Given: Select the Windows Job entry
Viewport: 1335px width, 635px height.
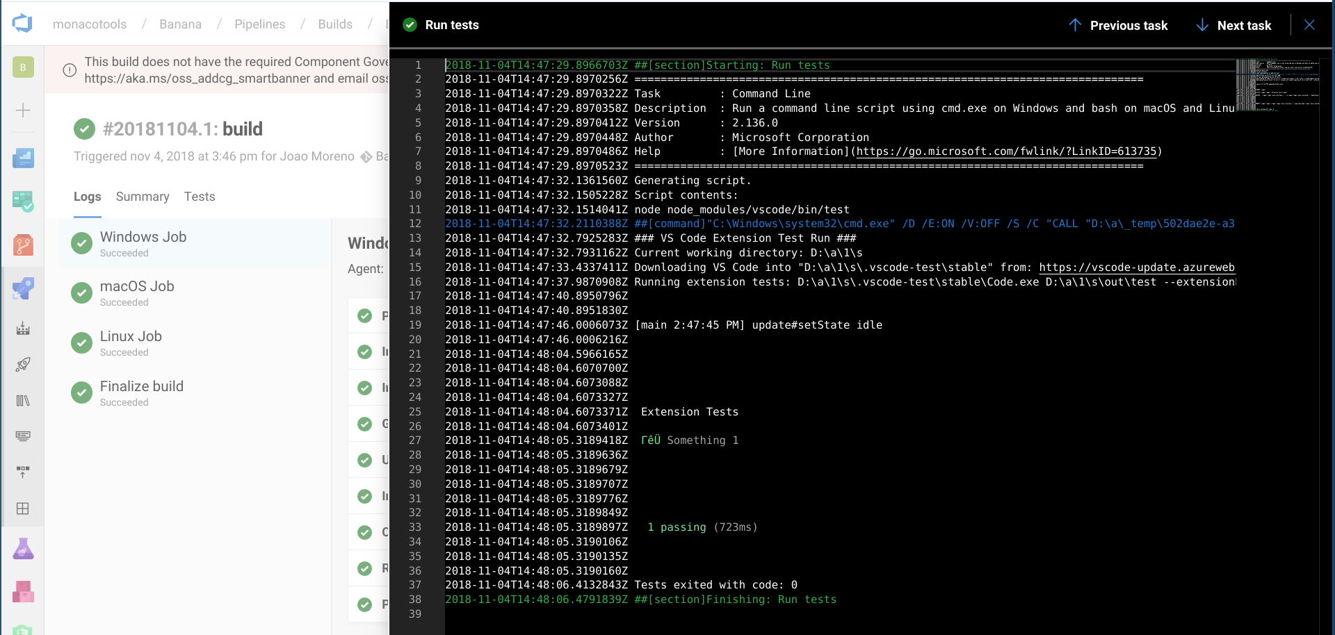Looking at the screenshot, I should [195, 243].
